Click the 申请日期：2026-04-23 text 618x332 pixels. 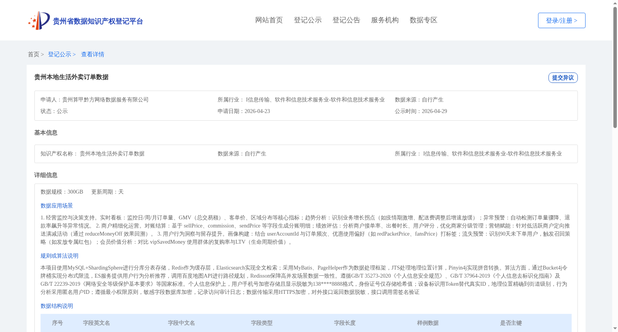coord(244,111)
